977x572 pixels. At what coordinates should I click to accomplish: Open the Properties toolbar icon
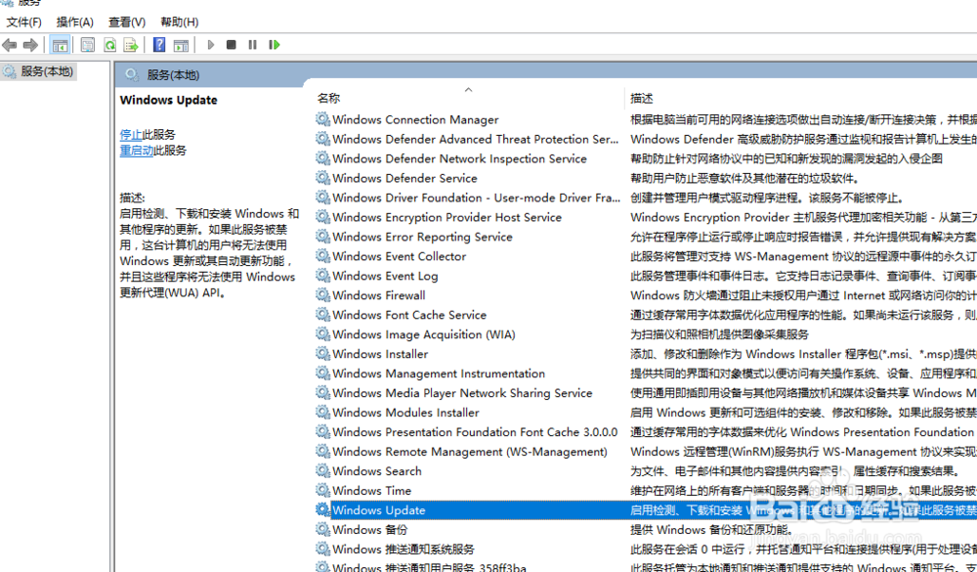click(x=88, y=45)
